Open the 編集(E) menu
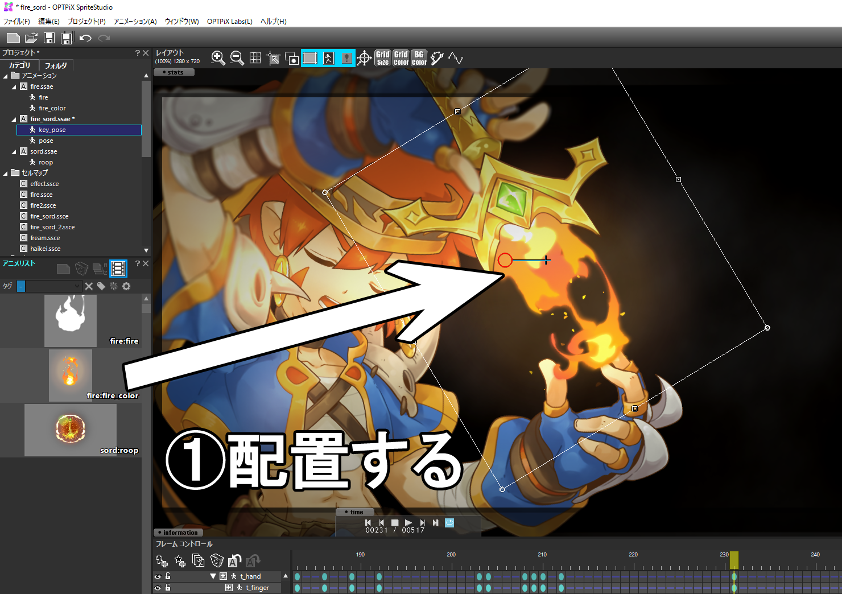The height and width of the screenshot is (594, 842). click(x=49, y=22)
